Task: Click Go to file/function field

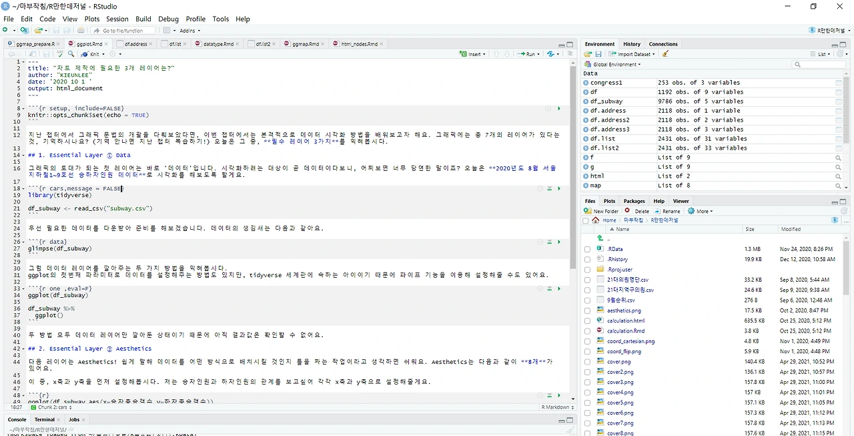Action: pos(123,30)
